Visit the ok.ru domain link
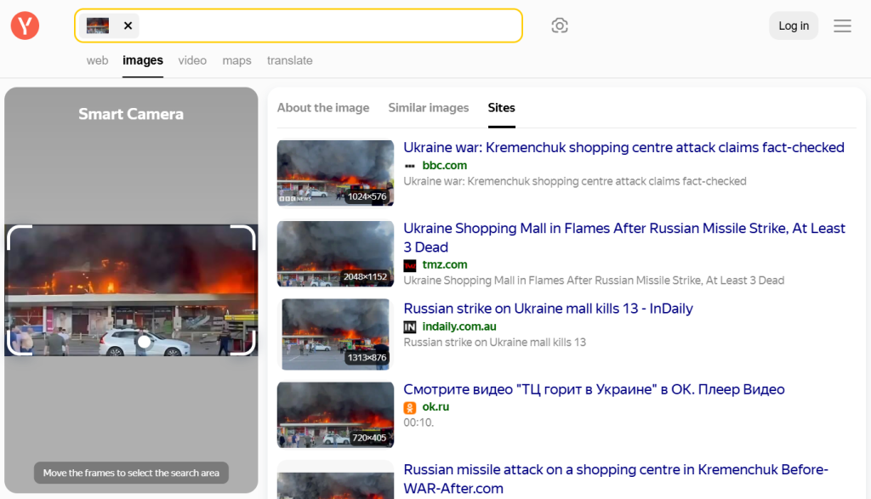 click(x=435, y=407)
